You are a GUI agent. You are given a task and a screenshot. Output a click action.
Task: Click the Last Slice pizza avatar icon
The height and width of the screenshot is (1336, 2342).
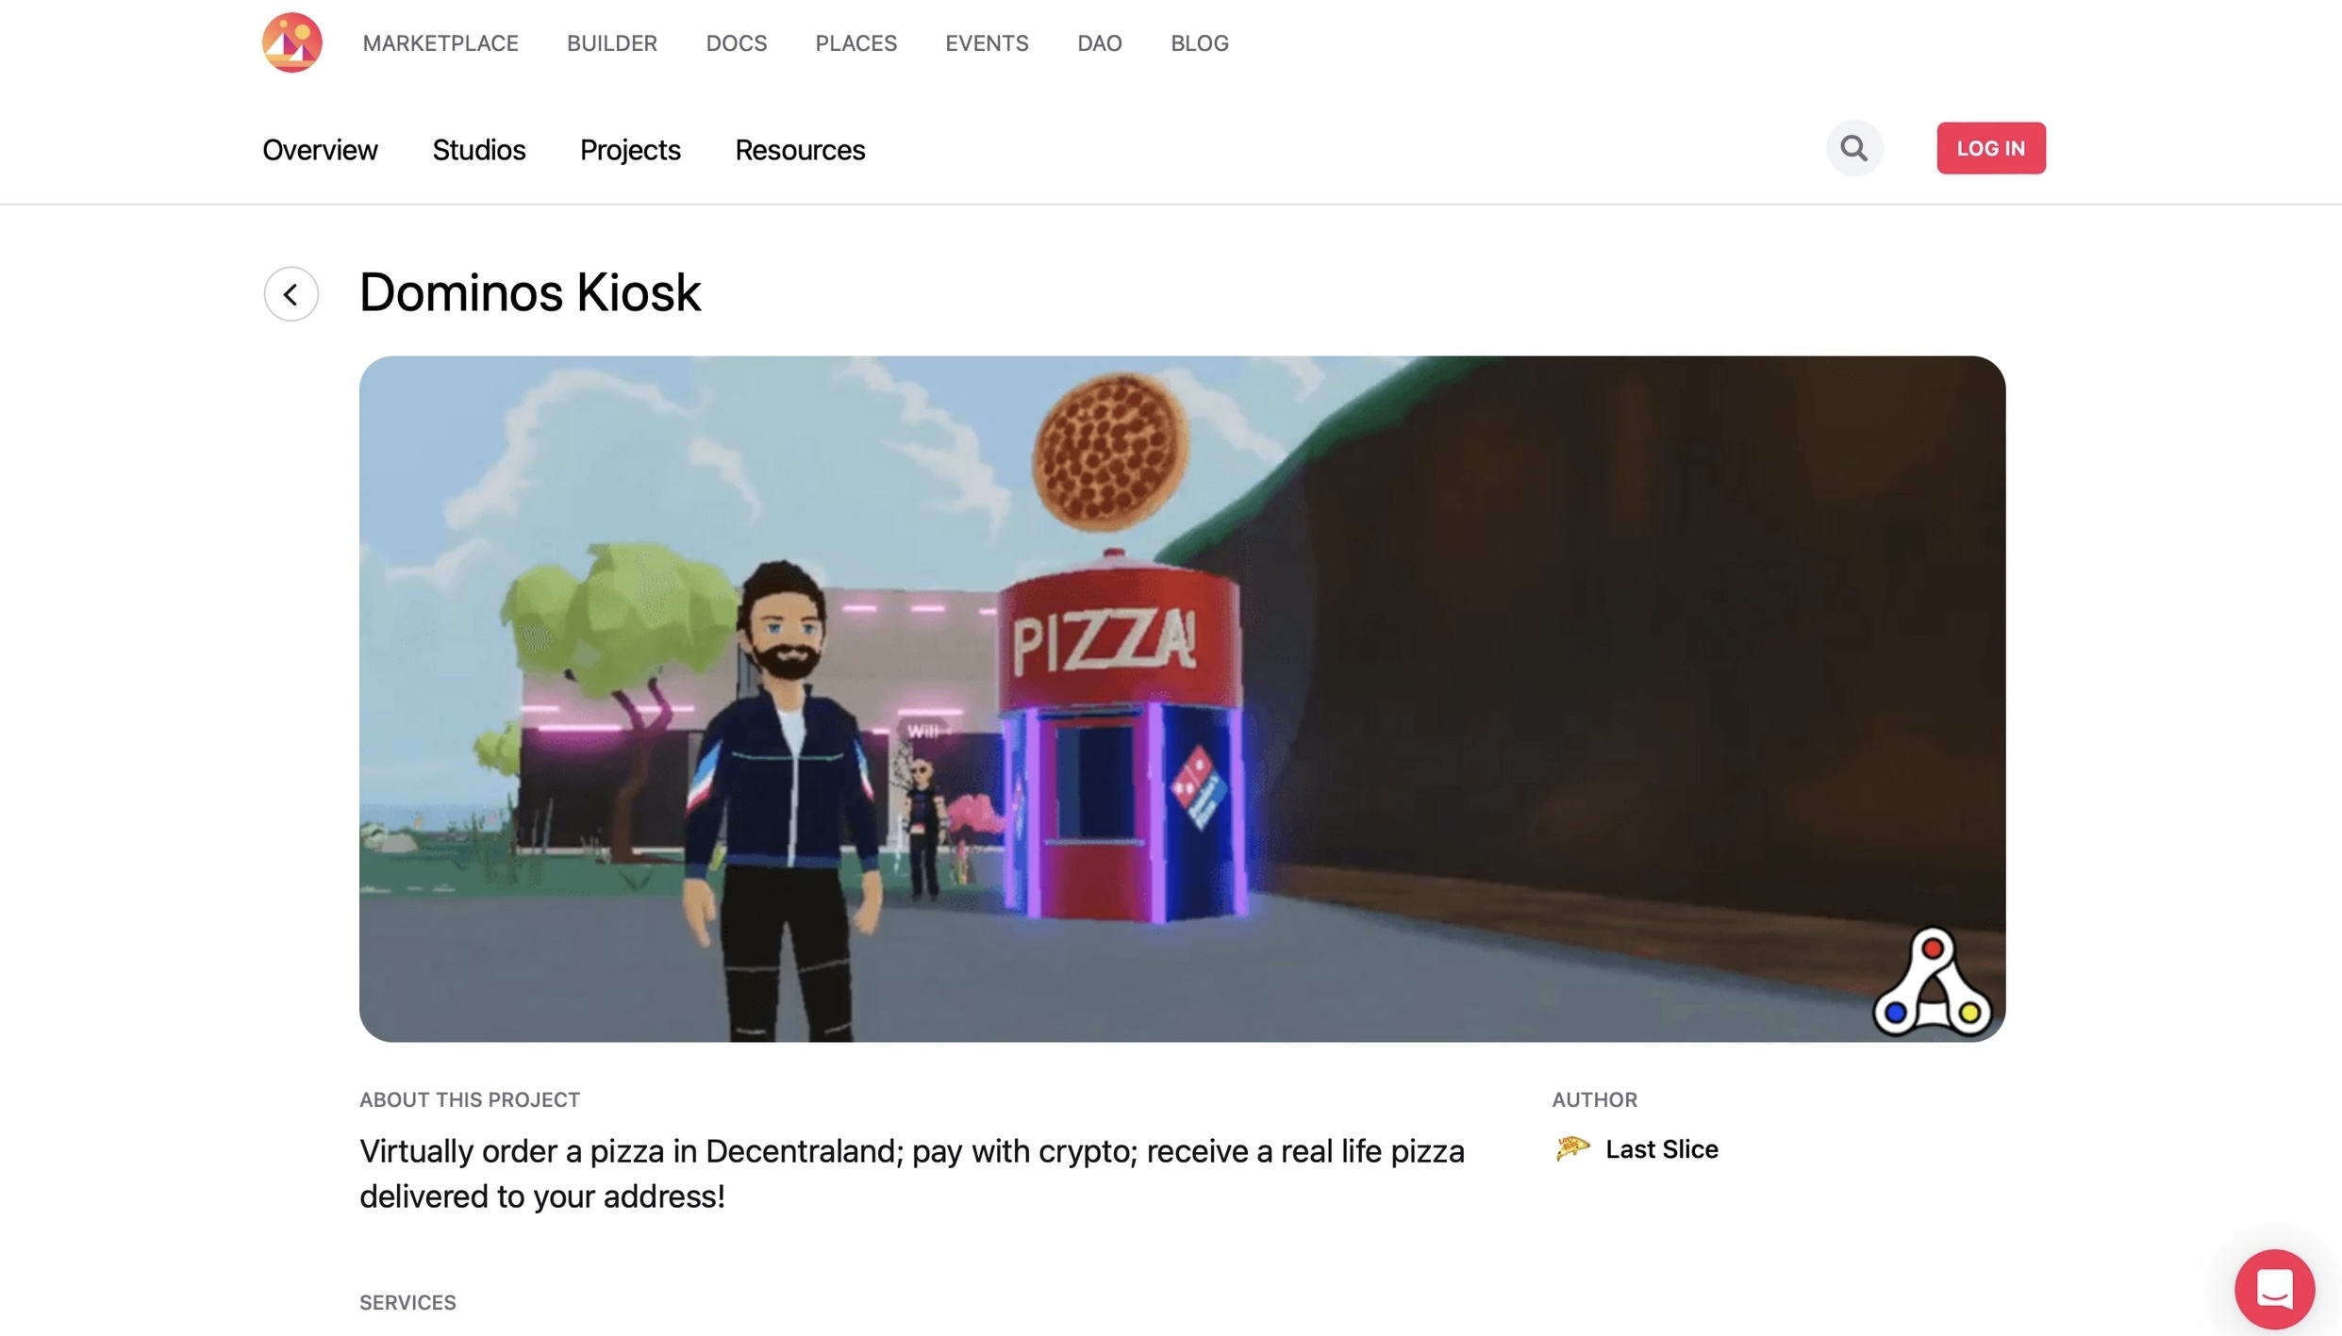[x=1572, y=1148]
